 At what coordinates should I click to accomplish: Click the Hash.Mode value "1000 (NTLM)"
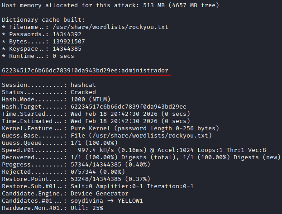click(x=91, y=100)
